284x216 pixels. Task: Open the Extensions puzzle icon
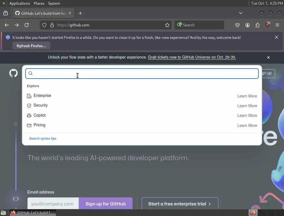pyautogui.click(x=257, y=25)
